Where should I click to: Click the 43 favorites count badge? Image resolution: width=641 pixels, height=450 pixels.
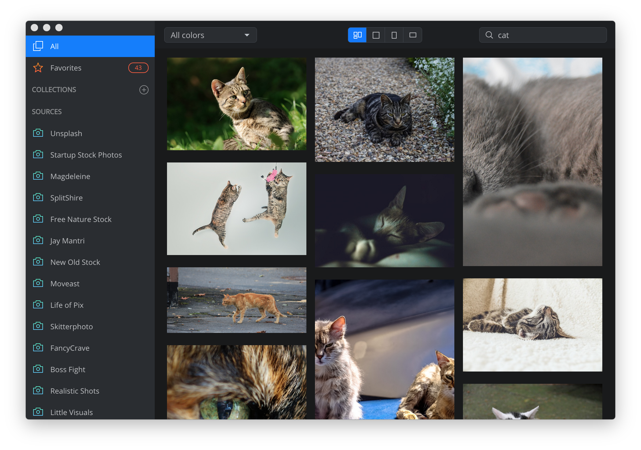(x=138, y=68)
